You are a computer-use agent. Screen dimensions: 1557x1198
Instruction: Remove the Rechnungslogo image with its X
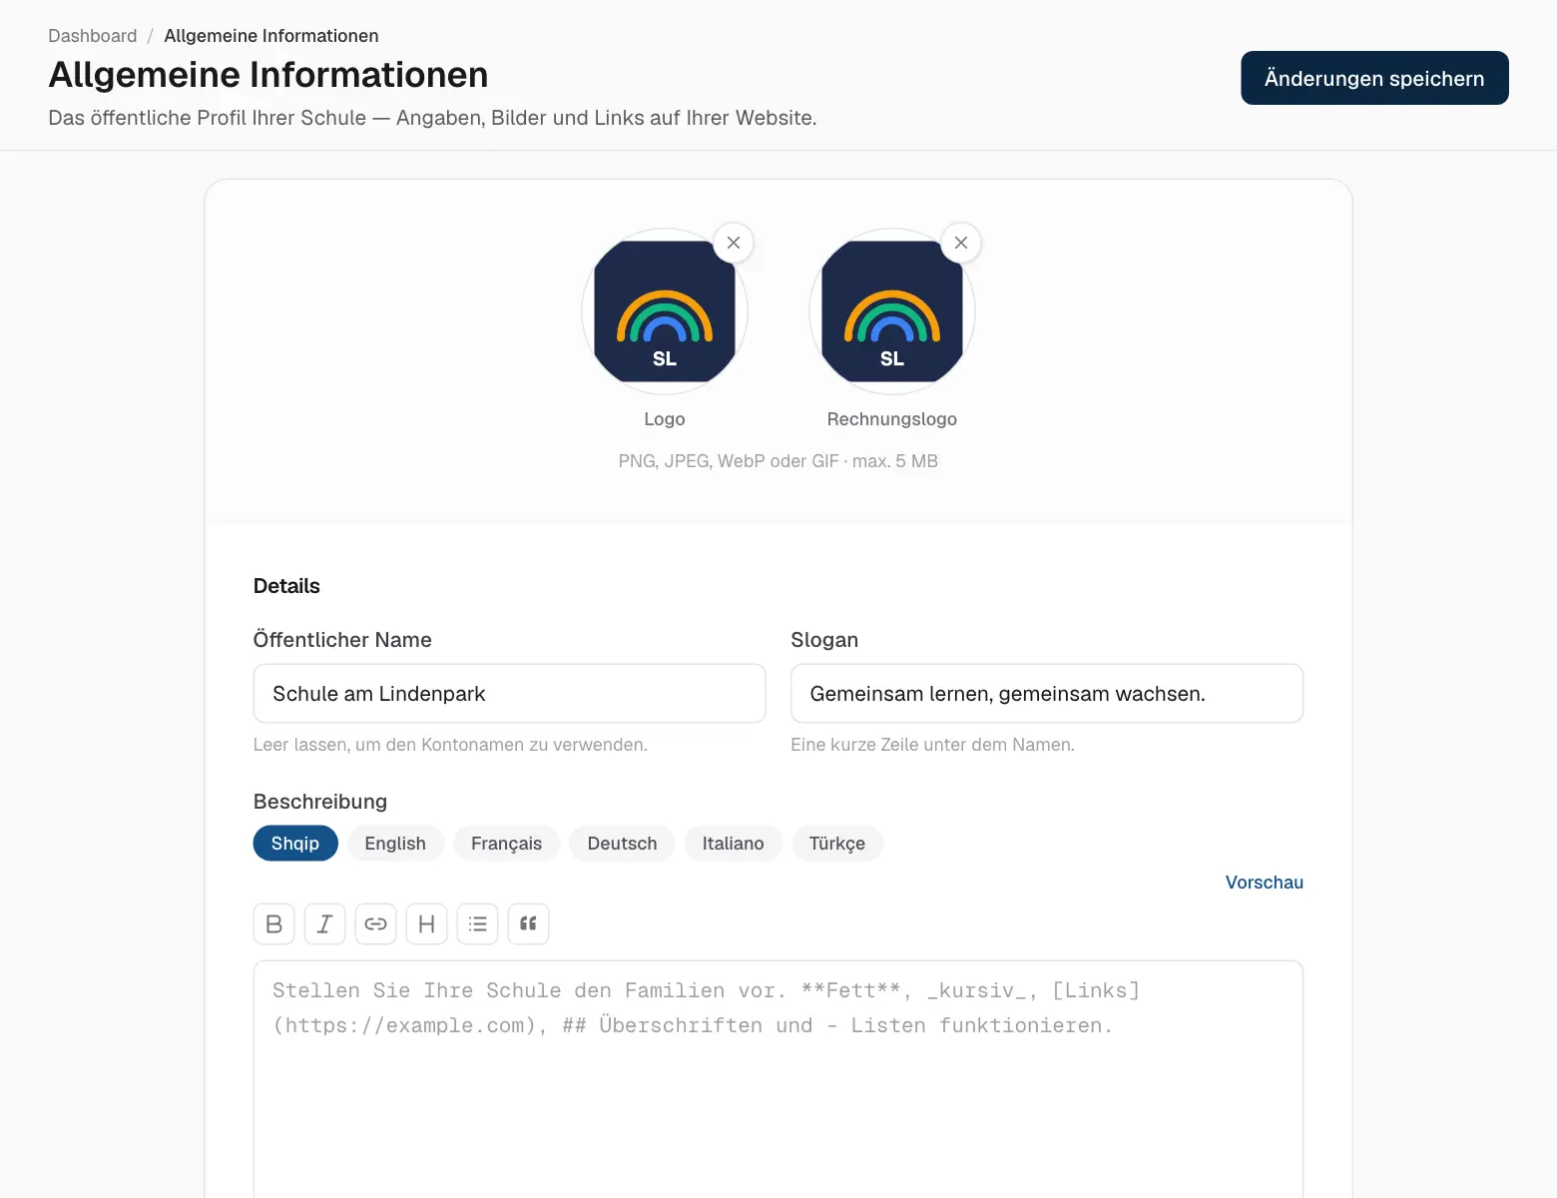point(961,243)
